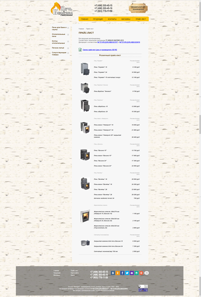This screenshot has width=201, height=297.
Task: Open МАГАЗИНЫ in top navigation
Action: [126, 19]
